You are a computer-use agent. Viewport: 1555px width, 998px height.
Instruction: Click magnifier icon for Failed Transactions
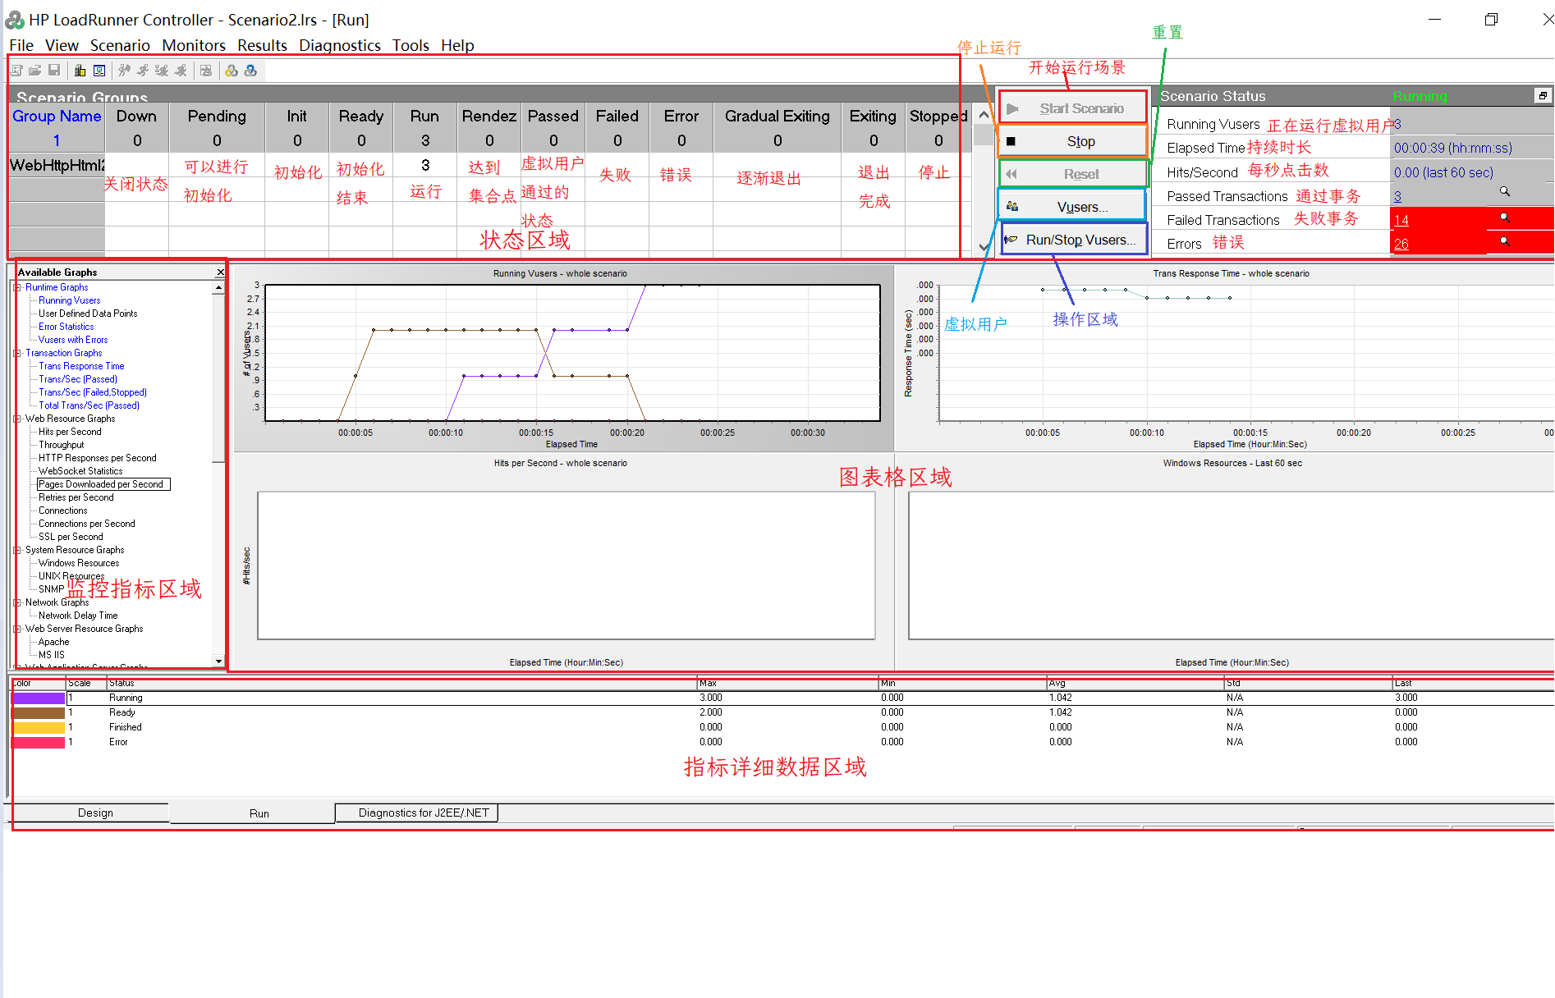[x=1505, y=217]
